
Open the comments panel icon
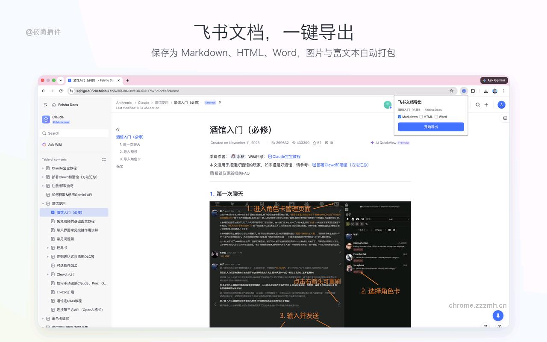click(x=505, y=118)
